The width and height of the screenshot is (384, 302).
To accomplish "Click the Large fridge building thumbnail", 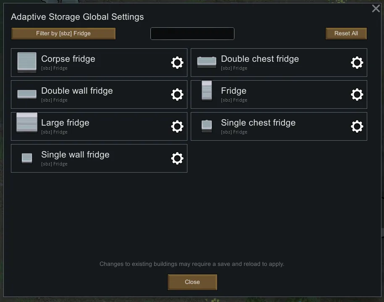I will (27, 123).
